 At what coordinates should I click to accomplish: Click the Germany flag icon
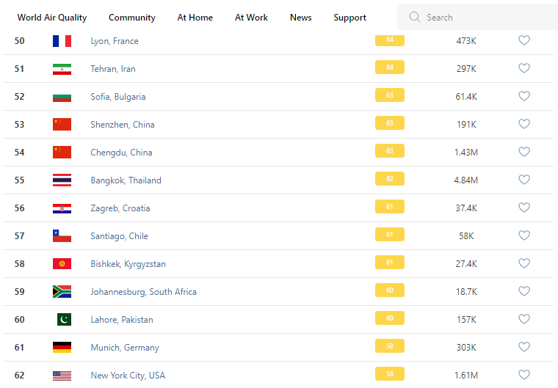[62, 348]
